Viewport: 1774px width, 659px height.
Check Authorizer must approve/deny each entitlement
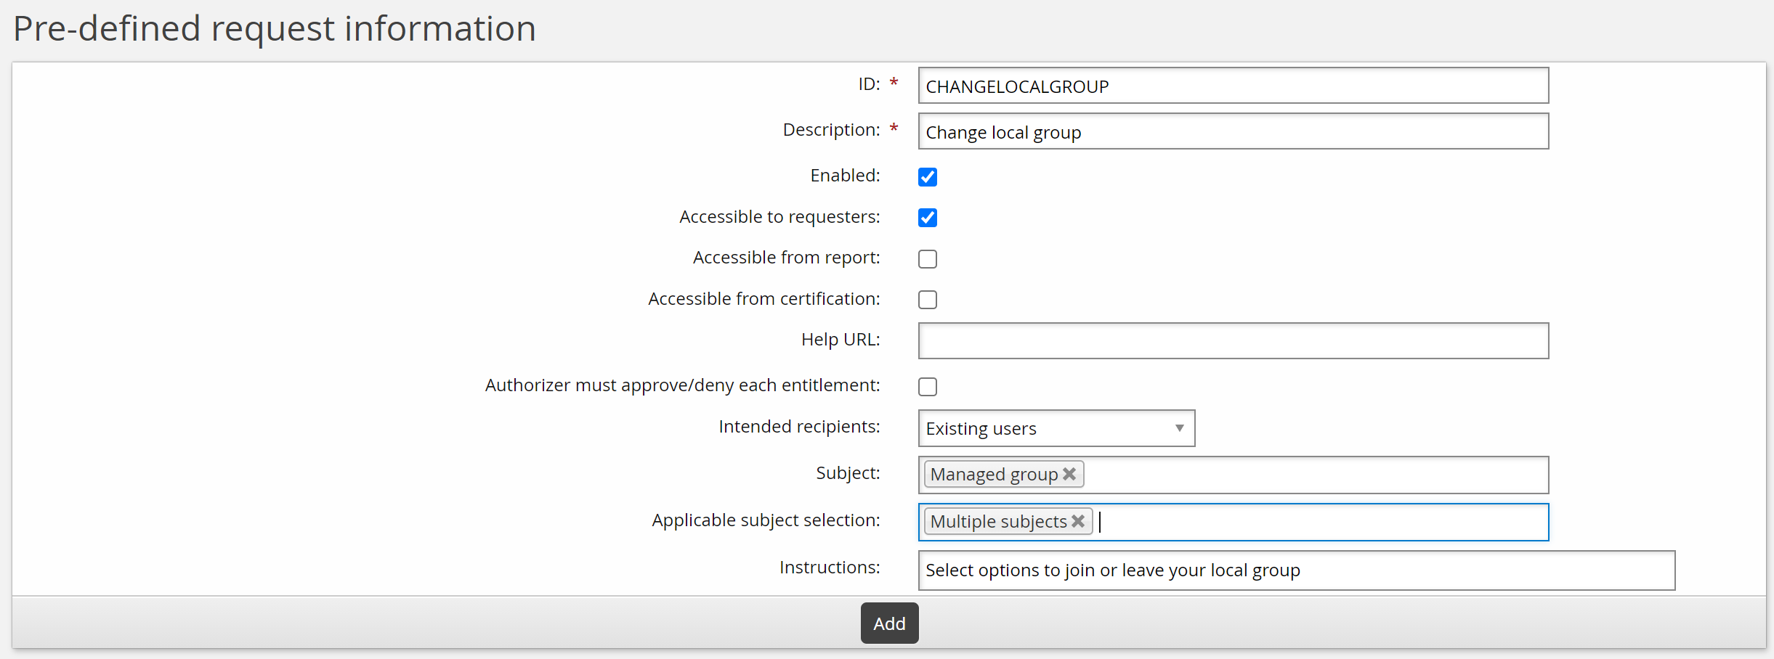928,387
